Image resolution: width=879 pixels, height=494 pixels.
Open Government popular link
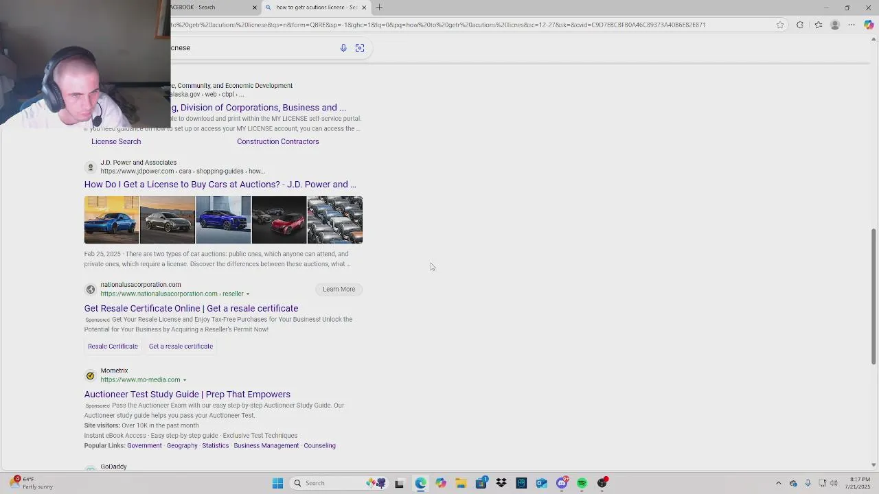[144, 446]
